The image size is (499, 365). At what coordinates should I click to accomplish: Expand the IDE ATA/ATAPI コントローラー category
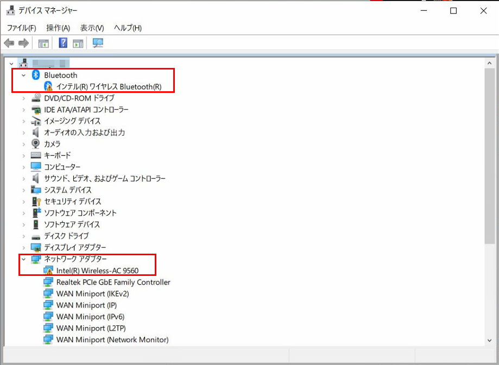[x=23, y=110]
